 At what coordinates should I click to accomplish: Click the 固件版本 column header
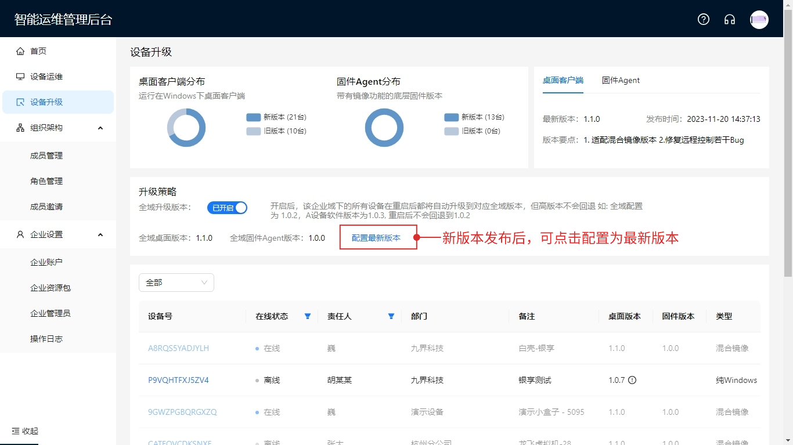point(678,316)
